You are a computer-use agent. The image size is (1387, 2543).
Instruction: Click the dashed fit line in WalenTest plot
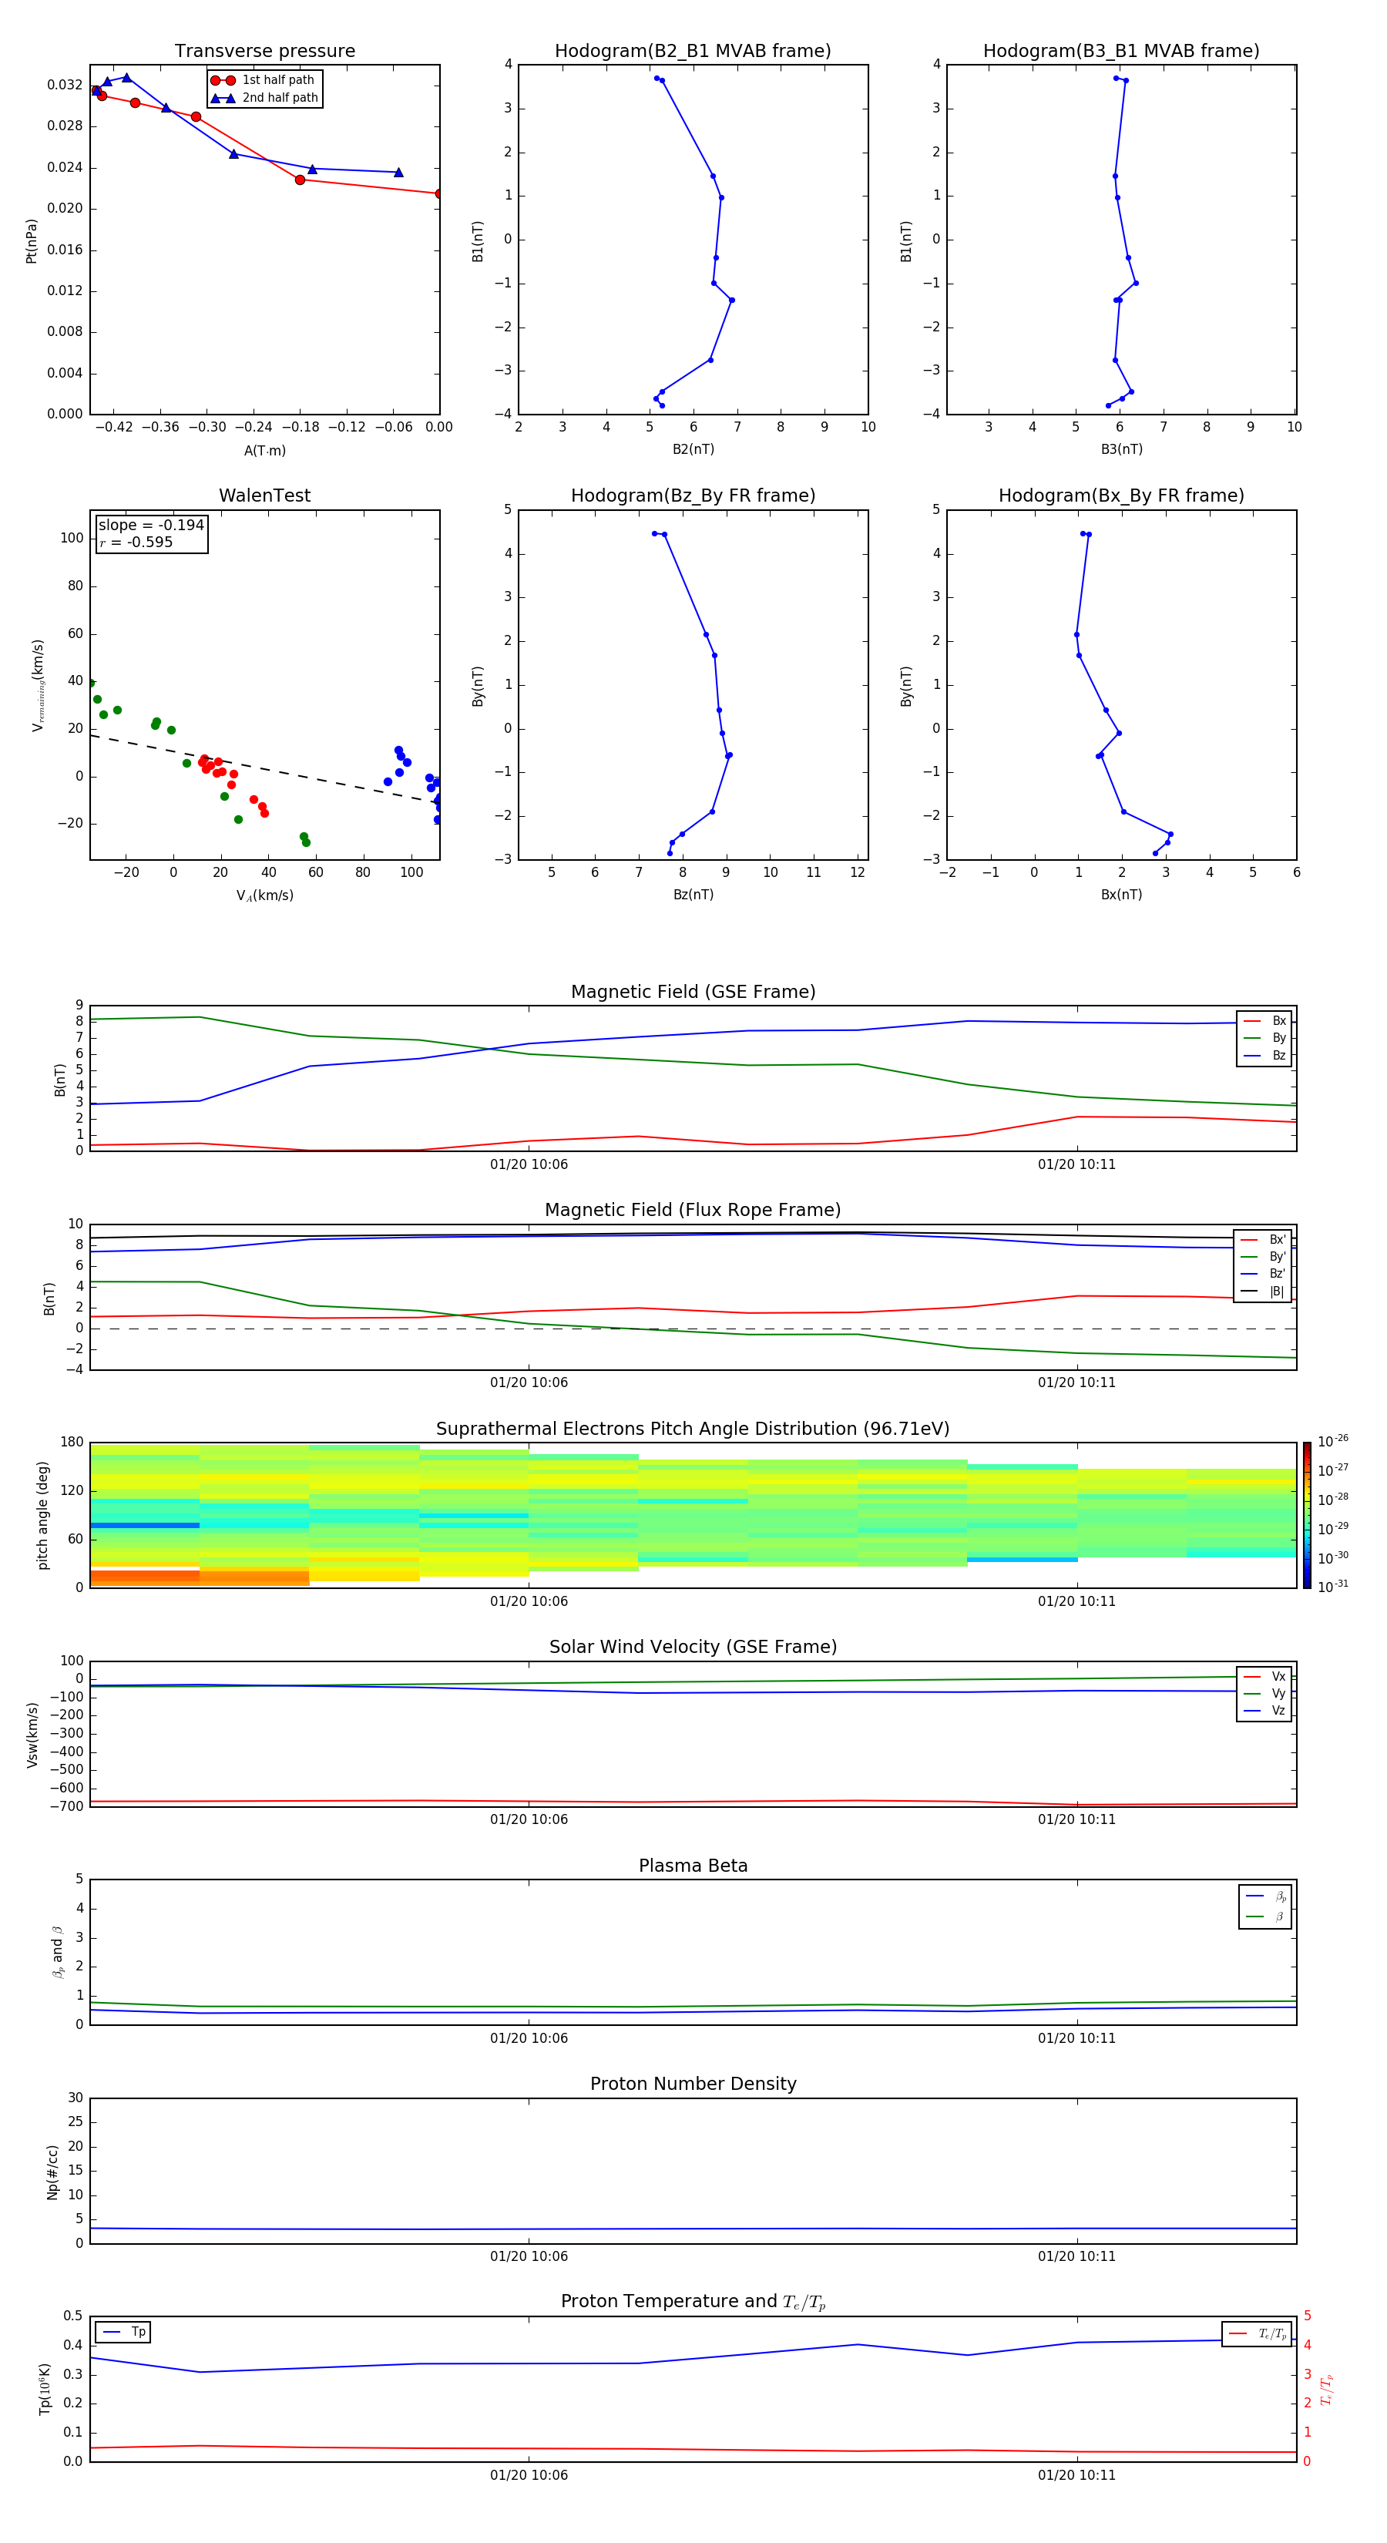tap(264, 768)
